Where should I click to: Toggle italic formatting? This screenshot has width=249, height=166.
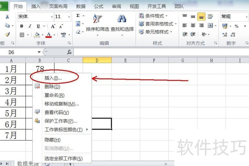pyautogui.click(x=30, y=26)
